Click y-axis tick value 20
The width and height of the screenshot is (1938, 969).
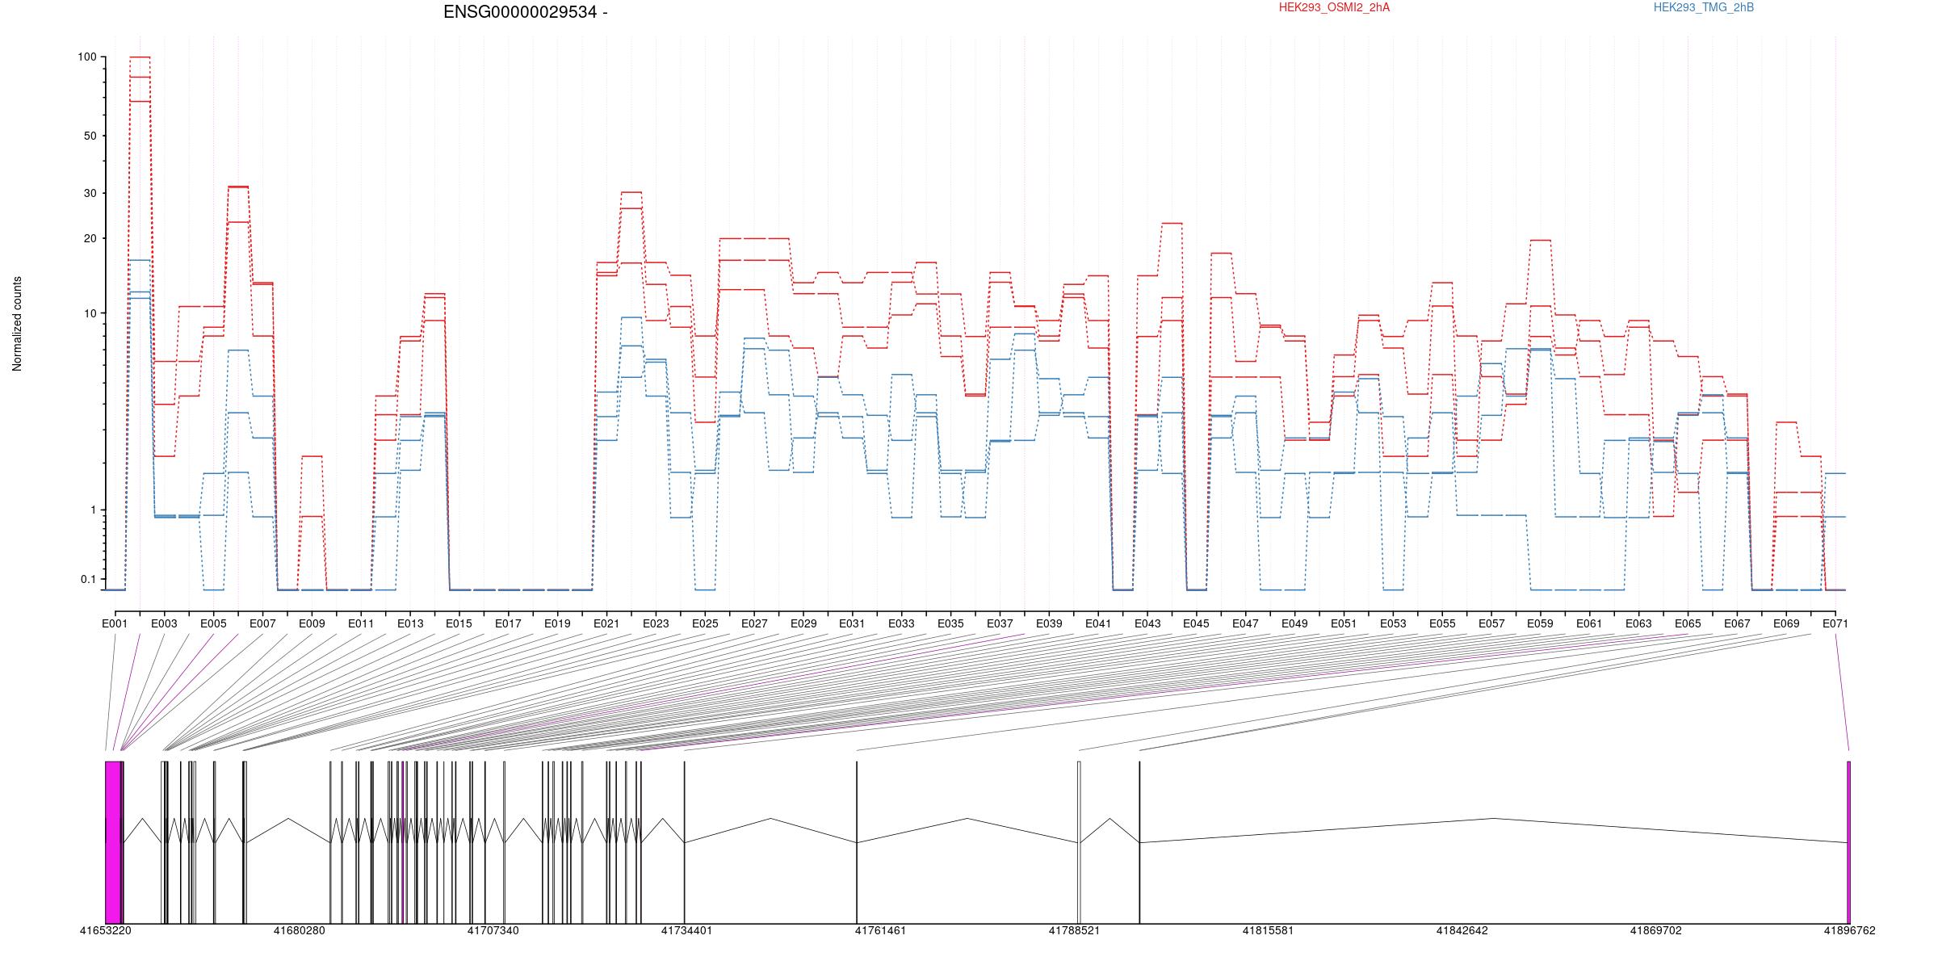tap(90, 238)
